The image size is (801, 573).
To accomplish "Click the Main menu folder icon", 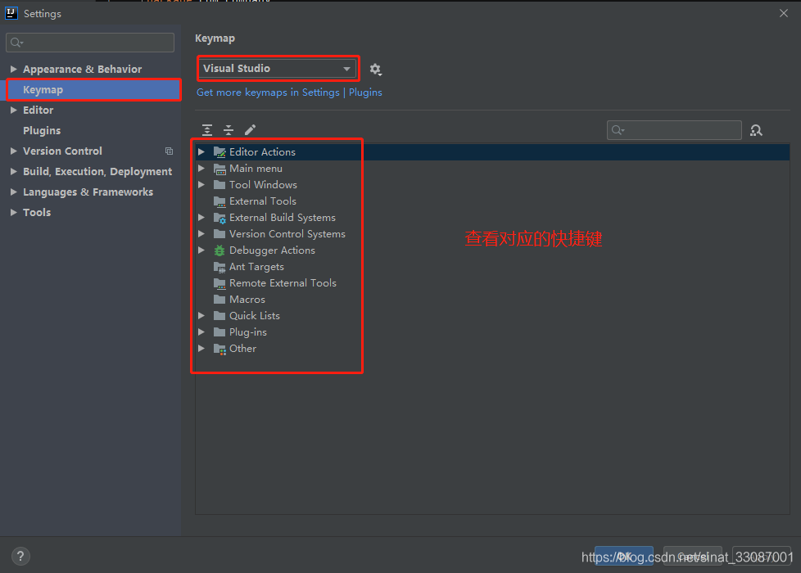I will [219, 169].
